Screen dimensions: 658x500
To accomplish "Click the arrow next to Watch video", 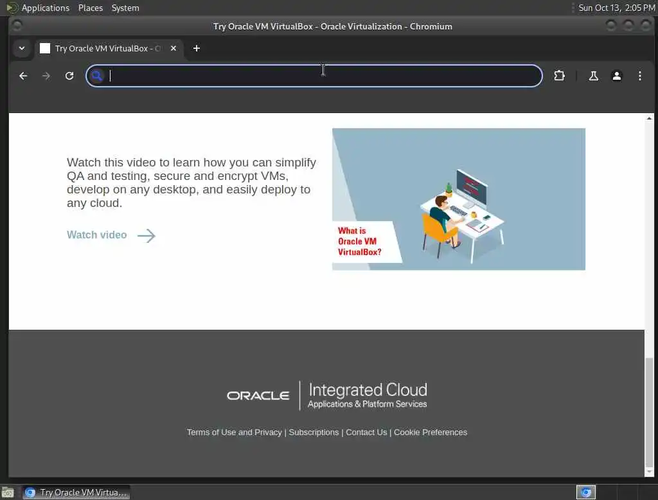I will [147, 235].
